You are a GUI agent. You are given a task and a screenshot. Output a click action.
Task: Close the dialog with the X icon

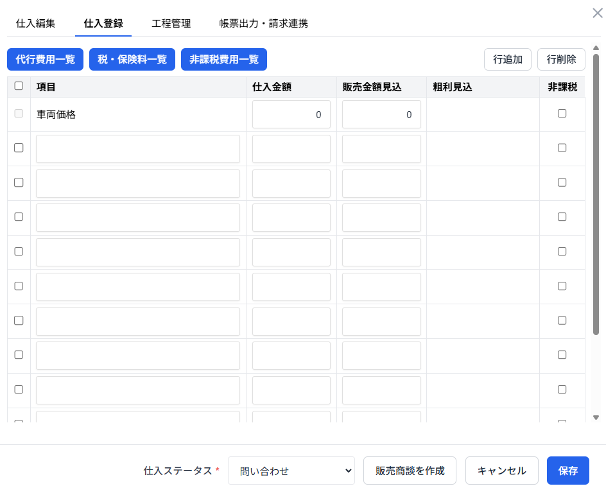pos(597,13)
